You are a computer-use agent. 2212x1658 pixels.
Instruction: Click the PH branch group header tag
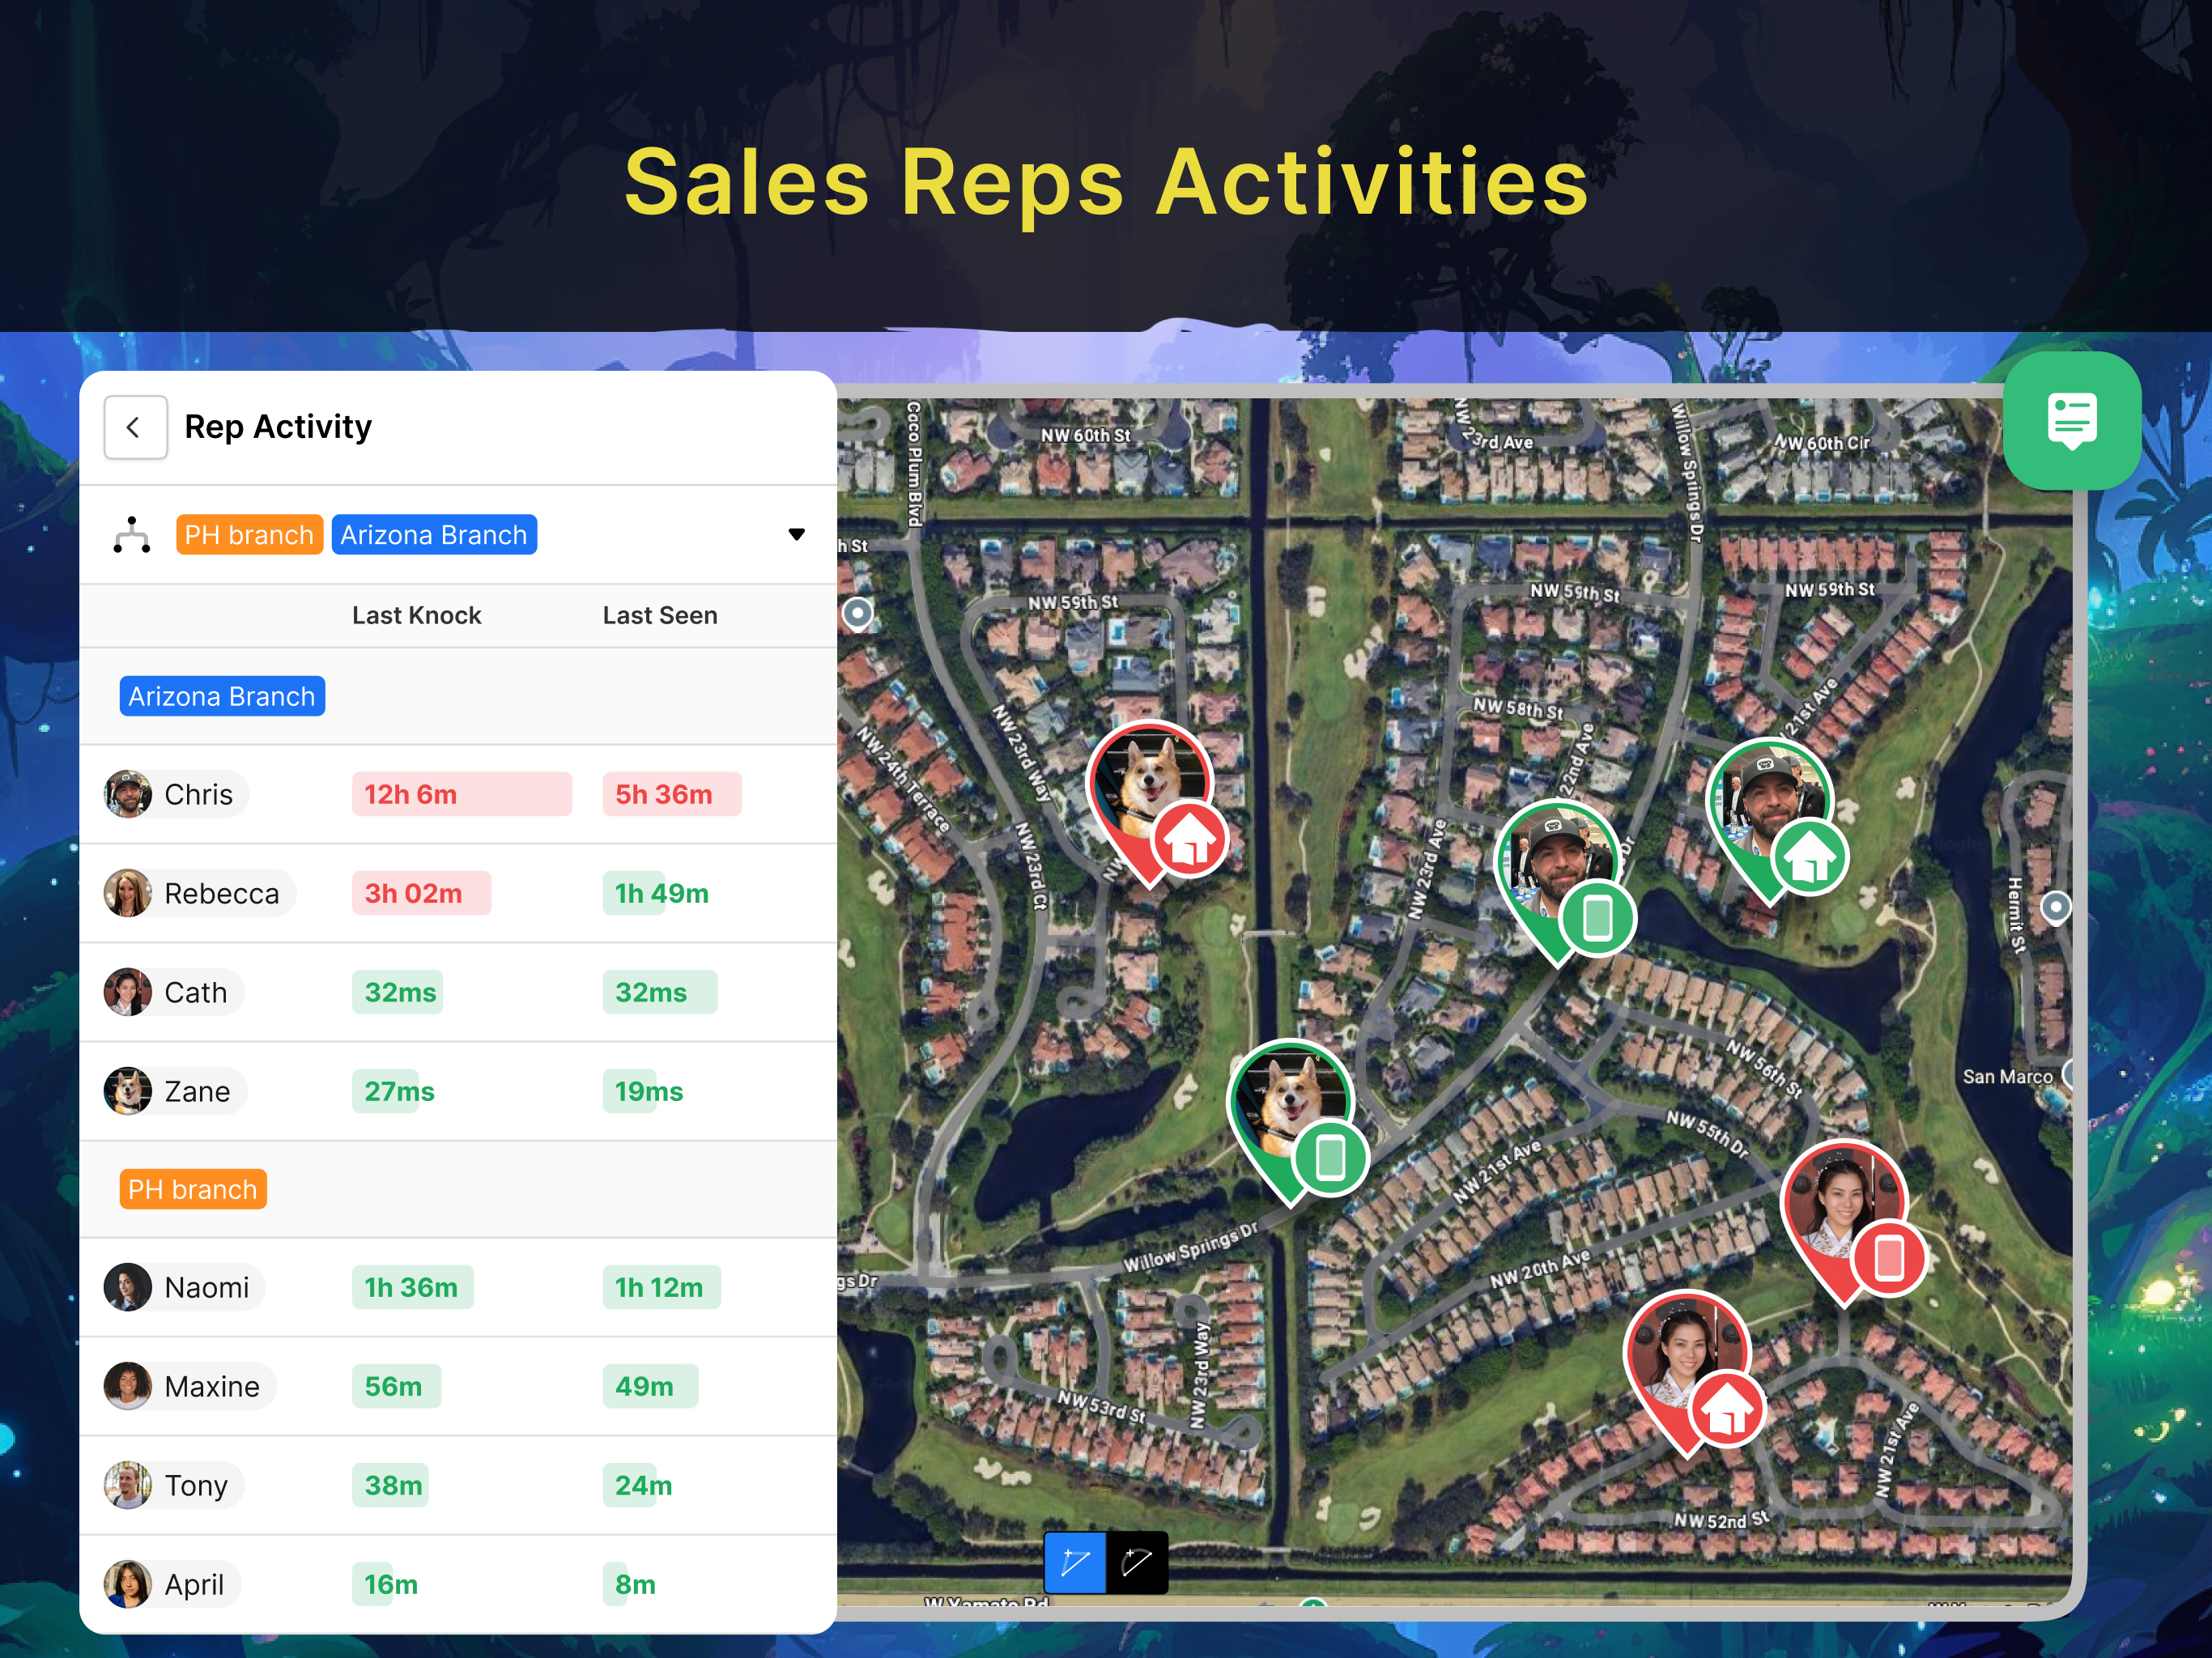193,1189
